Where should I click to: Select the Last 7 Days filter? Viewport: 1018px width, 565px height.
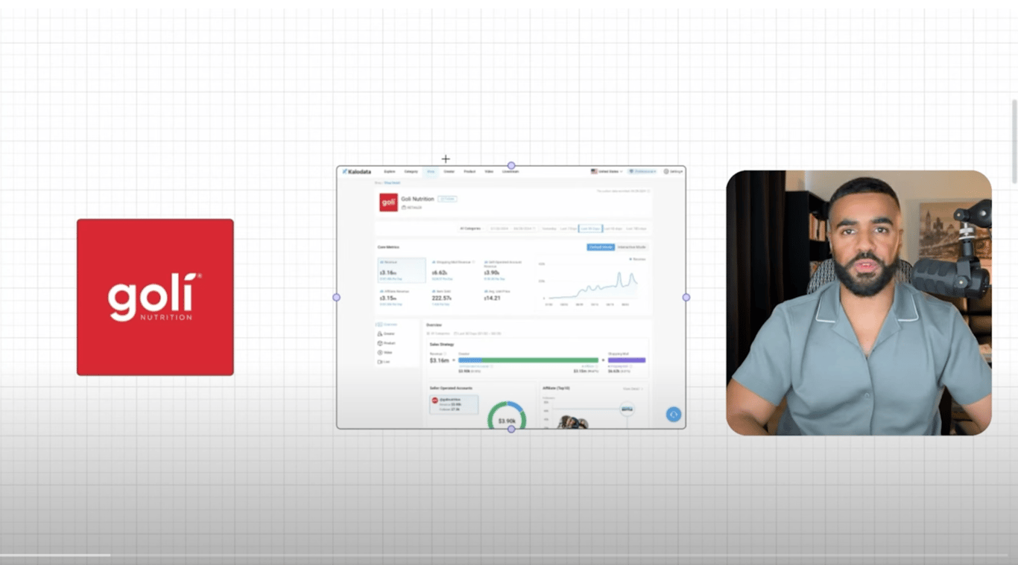coord(569,229)
